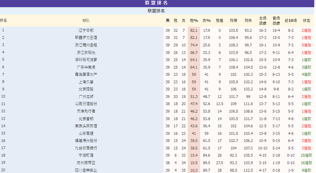The image size is (316, 173).
Task: Click away record 16-4 for 辽宁本钢
Action: click(276, 30)
